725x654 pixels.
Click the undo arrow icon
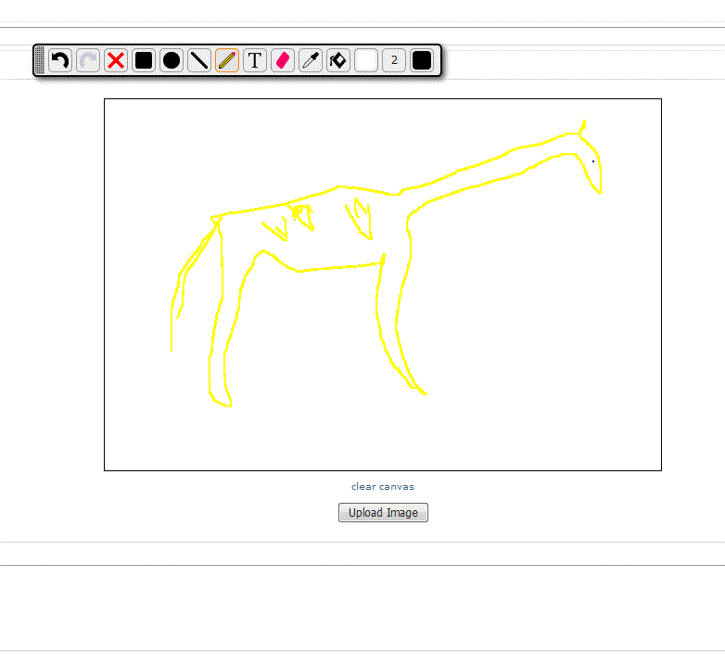pos(60,61)
